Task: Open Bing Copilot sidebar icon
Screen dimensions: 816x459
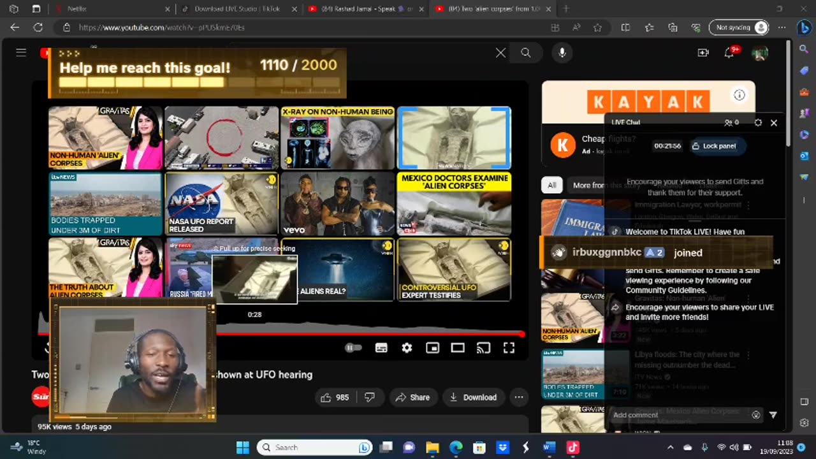Action: click(x=804, y=27)
